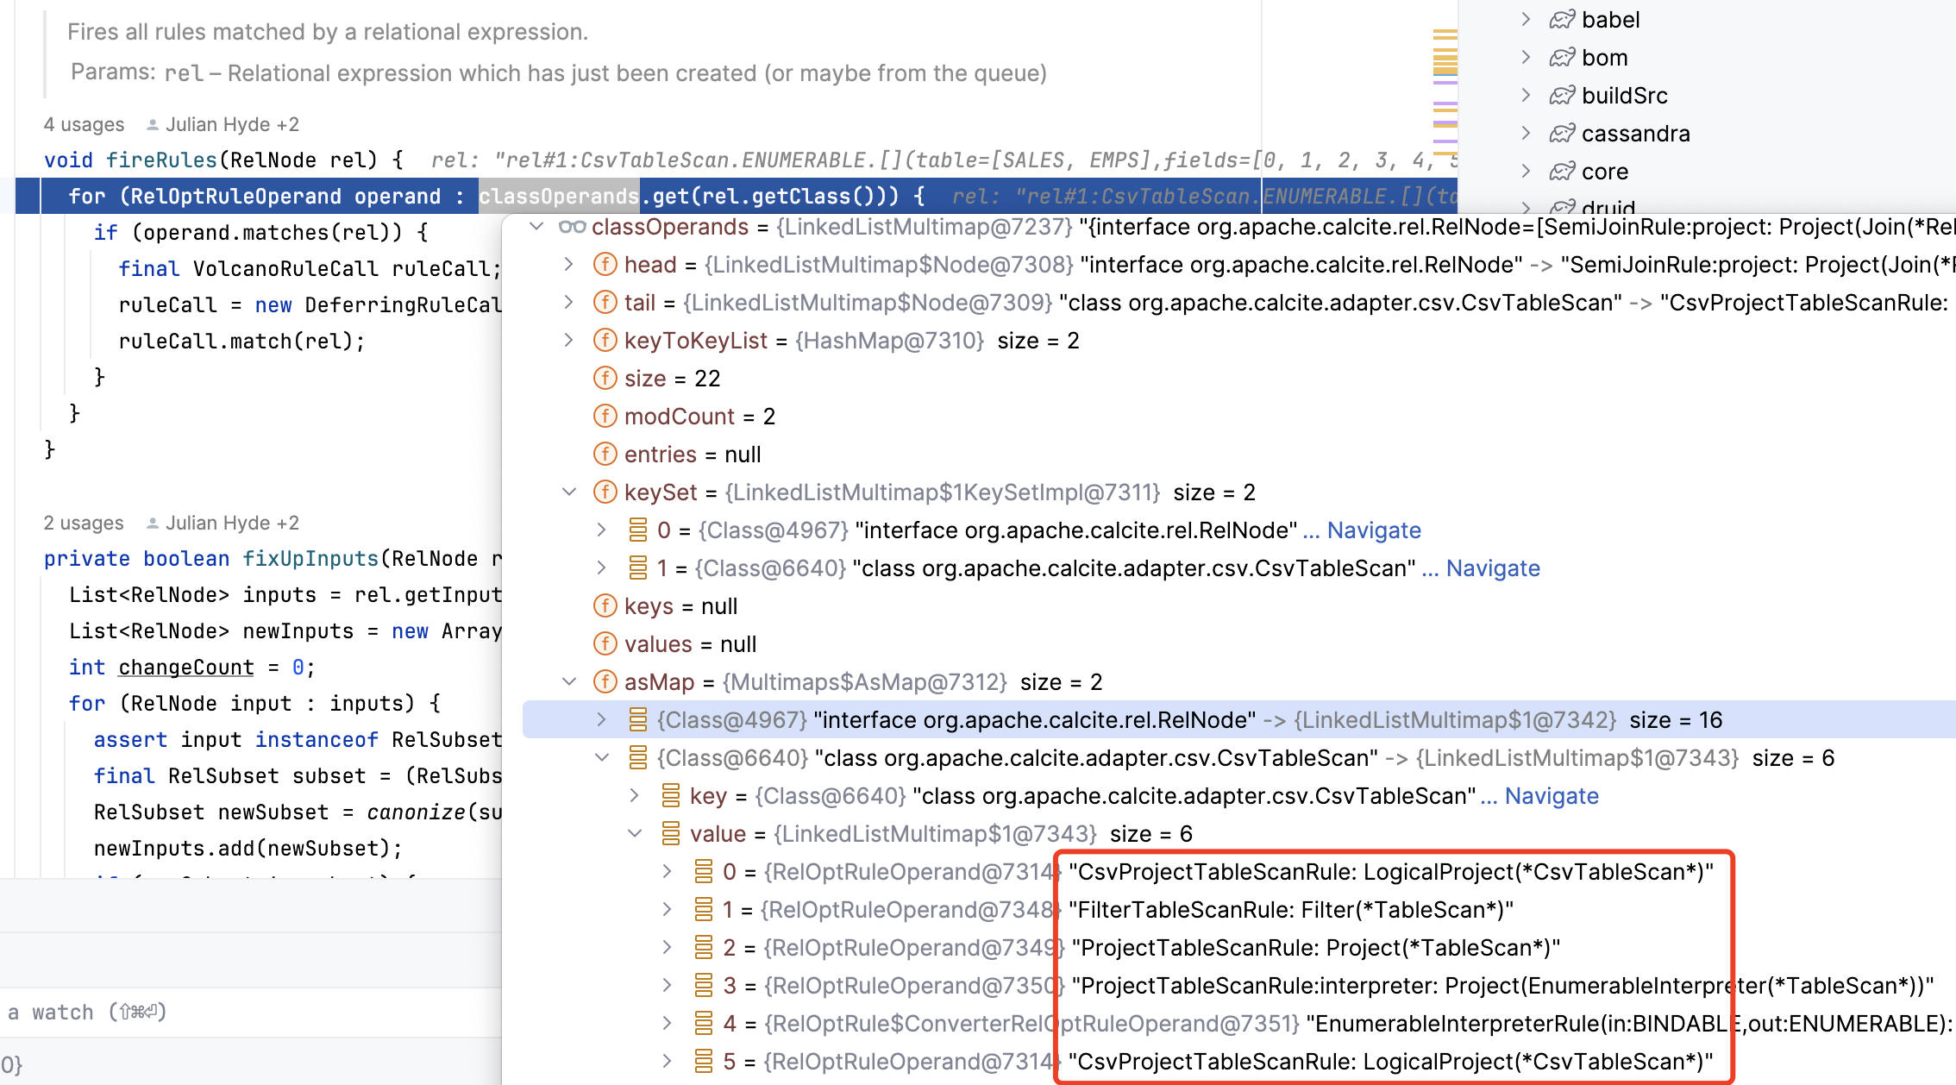Expand the bom module folder
Viewport: 1956px width, 1085px height.
tap(1526, 58)
